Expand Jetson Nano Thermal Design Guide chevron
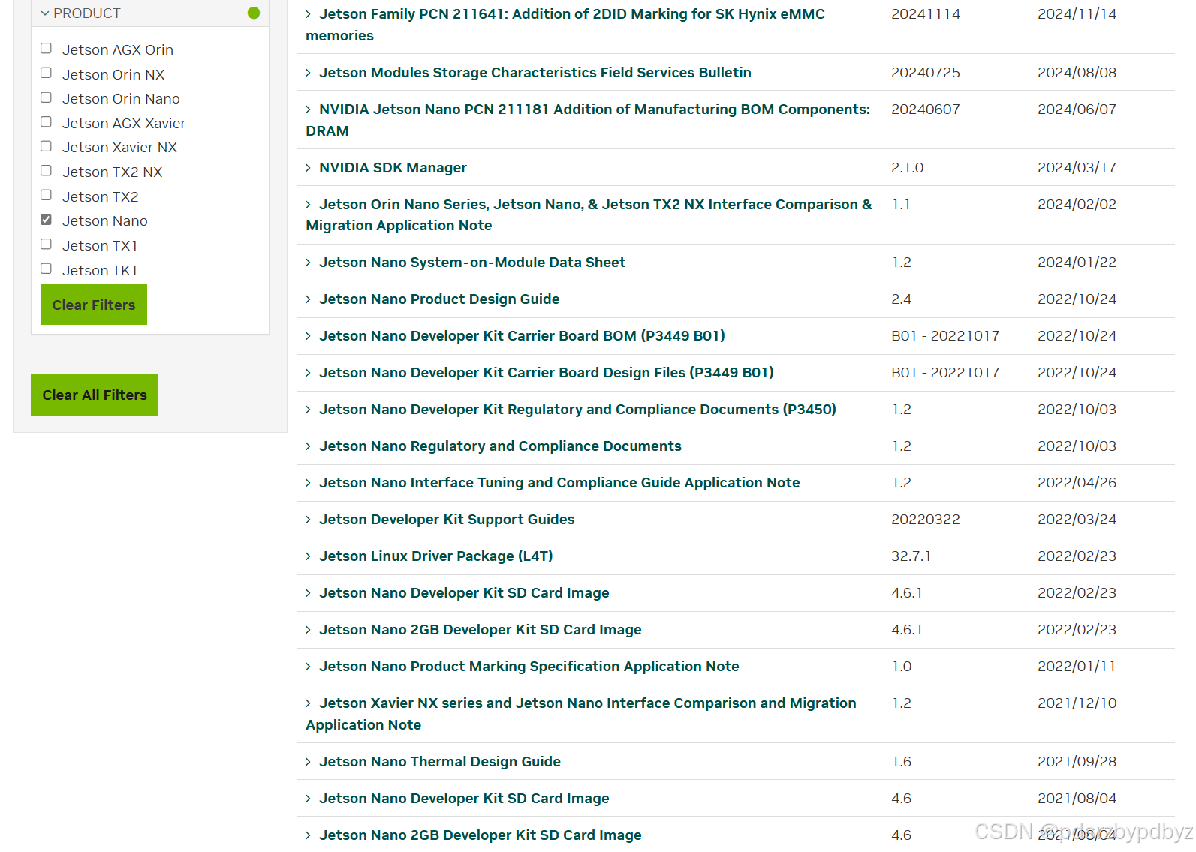This screenshot has height=852, width=1196. click(x=308, y=762)
